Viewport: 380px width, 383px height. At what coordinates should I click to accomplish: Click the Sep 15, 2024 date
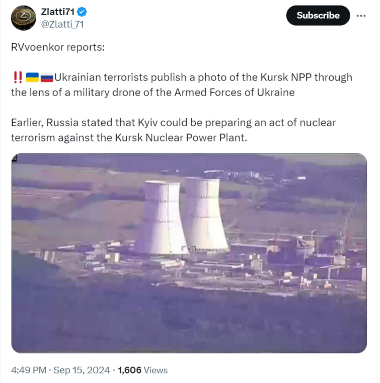pos(82,370)
